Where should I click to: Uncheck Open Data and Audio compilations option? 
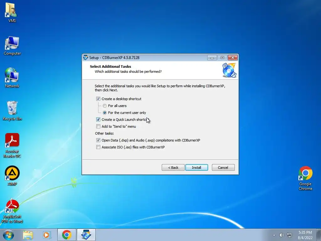(x=98, y=140)
